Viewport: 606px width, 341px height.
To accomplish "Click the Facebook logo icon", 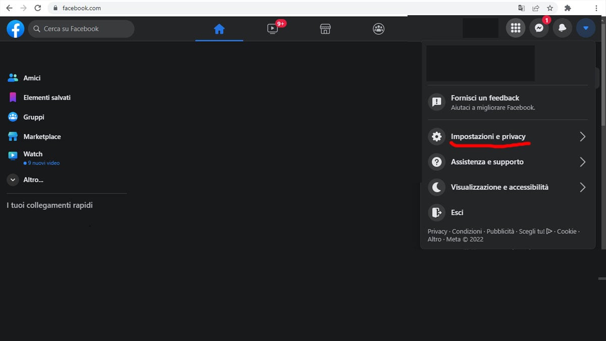I will pyautogui.click(x=15, y=29).
